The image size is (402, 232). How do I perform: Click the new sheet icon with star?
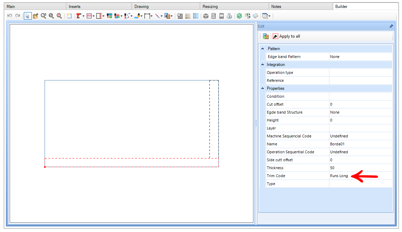click(x=69, y=16)
